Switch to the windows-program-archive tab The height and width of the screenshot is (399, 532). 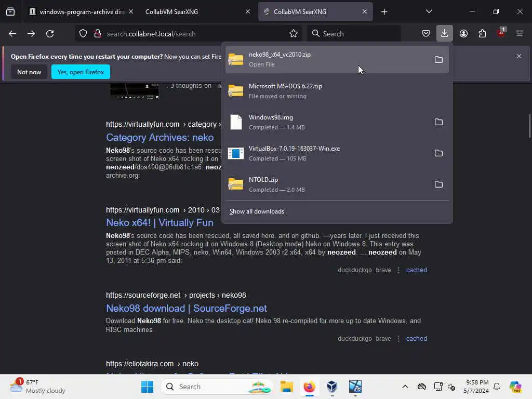coord(82,12)
